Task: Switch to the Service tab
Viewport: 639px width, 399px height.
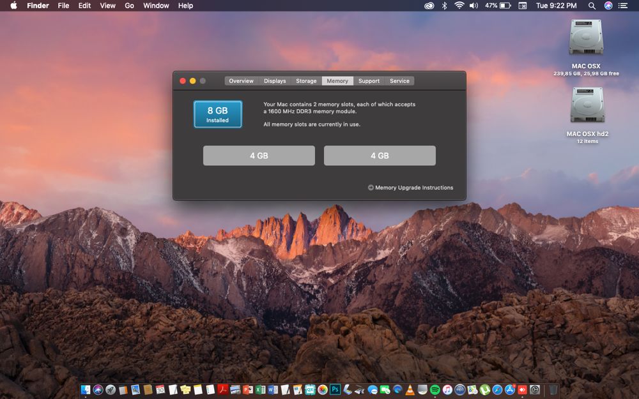Action: (x=399, y=81)
